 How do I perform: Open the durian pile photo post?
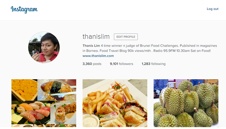186,103
